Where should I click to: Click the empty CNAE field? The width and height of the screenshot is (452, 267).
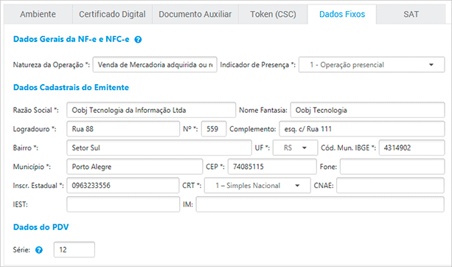[390, 186]
